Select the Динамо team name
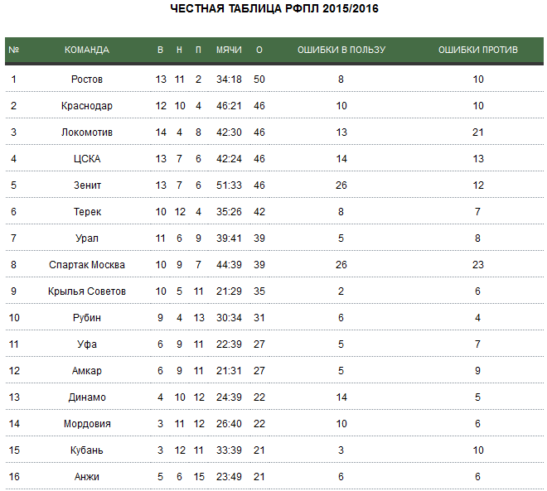This screenshot has height=491, width=547. (x=87, y=397)
